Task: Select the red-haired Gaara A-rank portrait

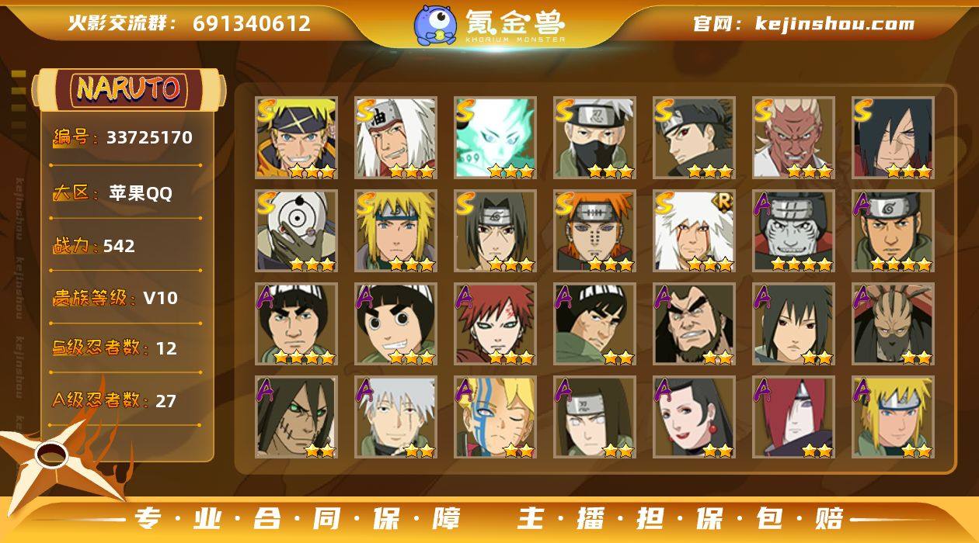Action: [x=495, y=324]
